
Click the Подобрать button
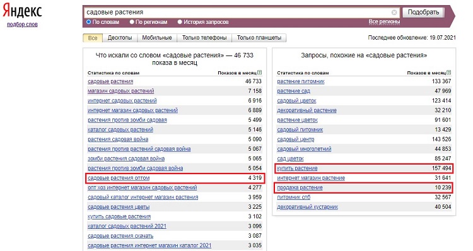pos(423,13)
